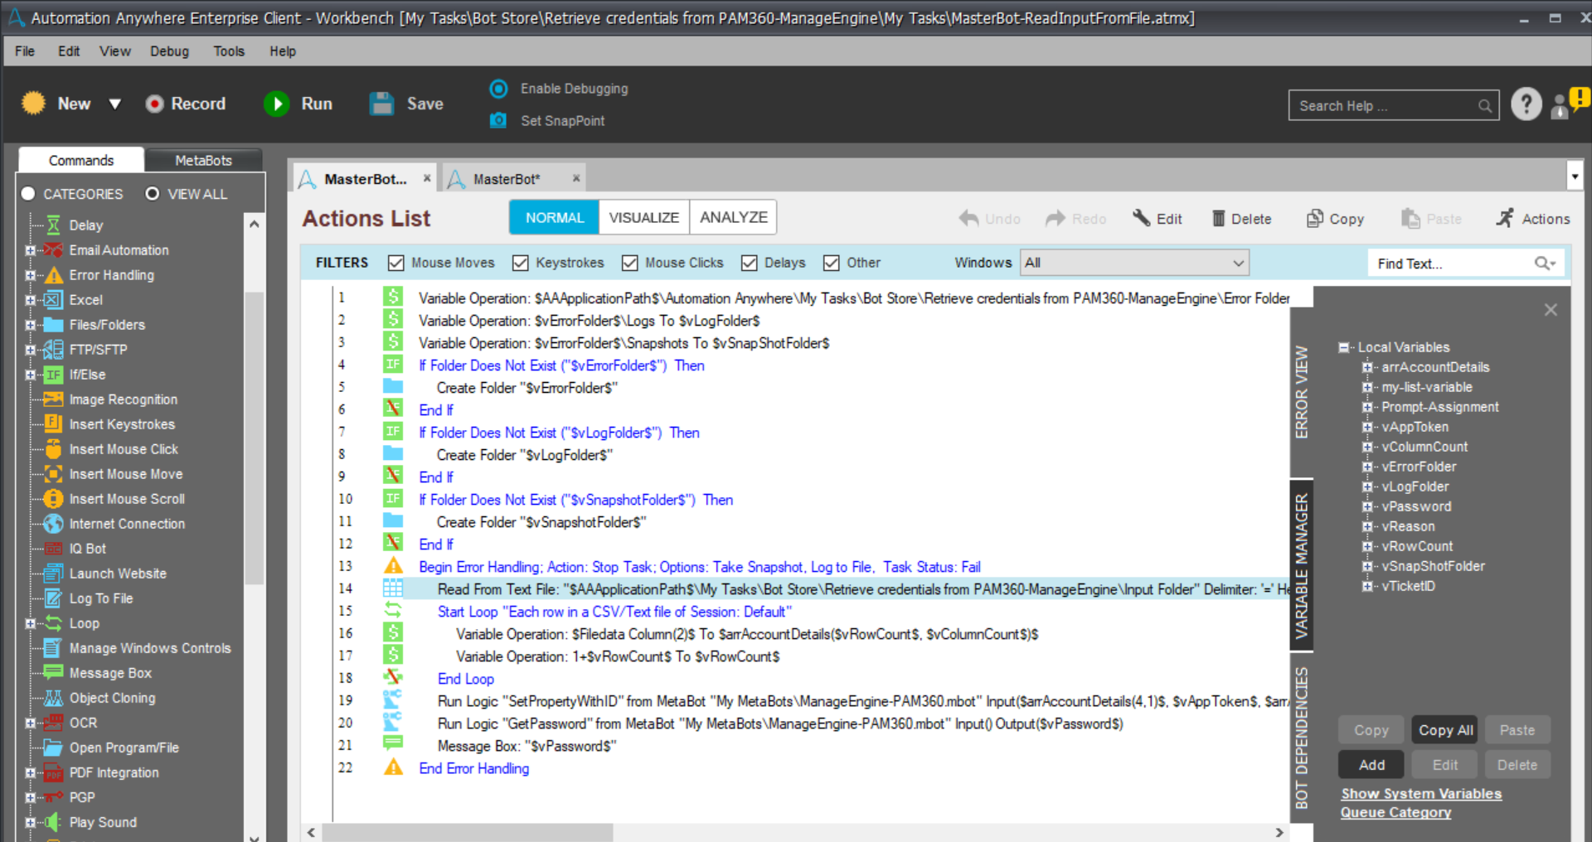The image size is (1592, 842).
Task: Click the red Record icon
Action: [x=154, y=104]
